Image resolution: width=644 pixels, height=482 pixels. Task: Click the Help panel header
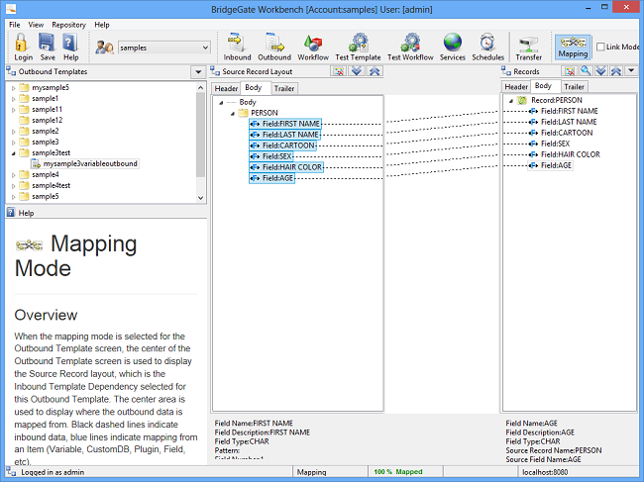point(106,213)
